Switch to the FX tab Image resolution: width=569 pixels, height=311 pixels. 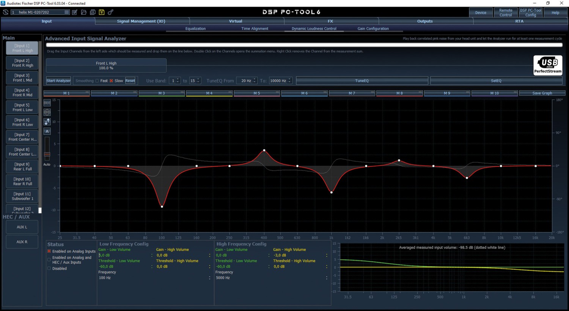[x=330, y=21]
